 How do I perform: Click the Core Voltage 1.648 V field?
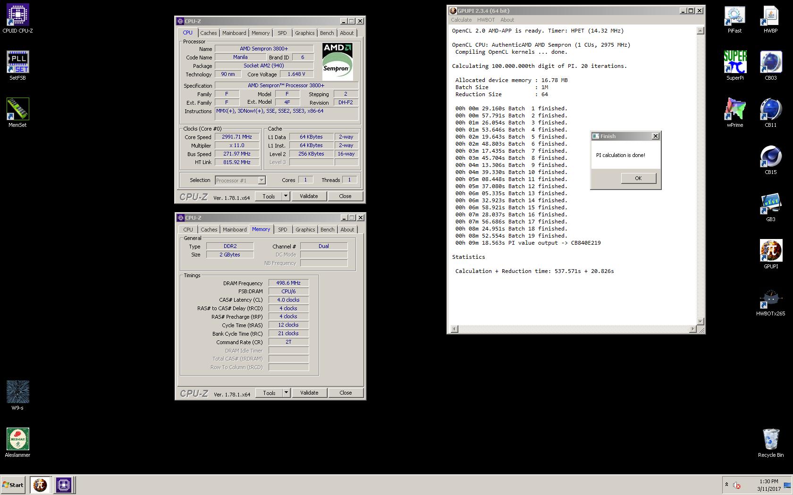click(296, 74)
